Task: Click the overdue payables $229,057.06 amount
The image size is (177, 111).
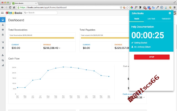Action: click(122, 48)
